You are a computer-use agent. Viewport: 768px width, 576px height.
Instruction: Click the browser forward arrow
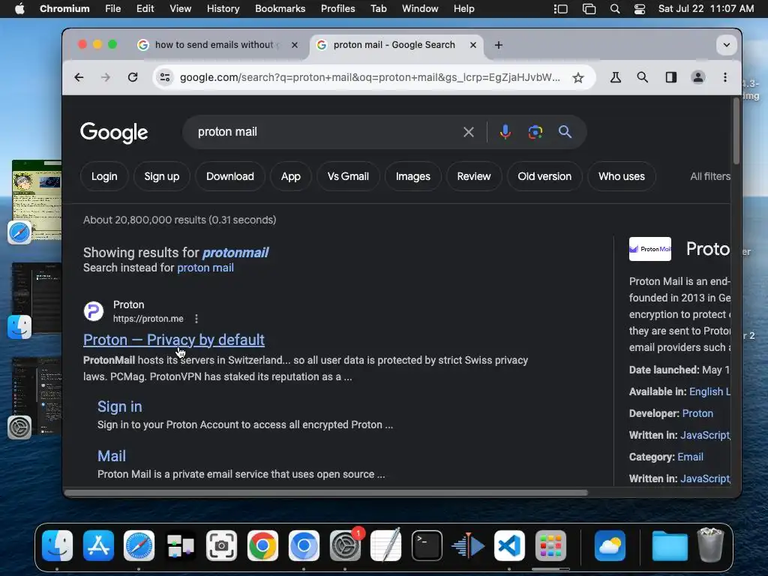105,77
